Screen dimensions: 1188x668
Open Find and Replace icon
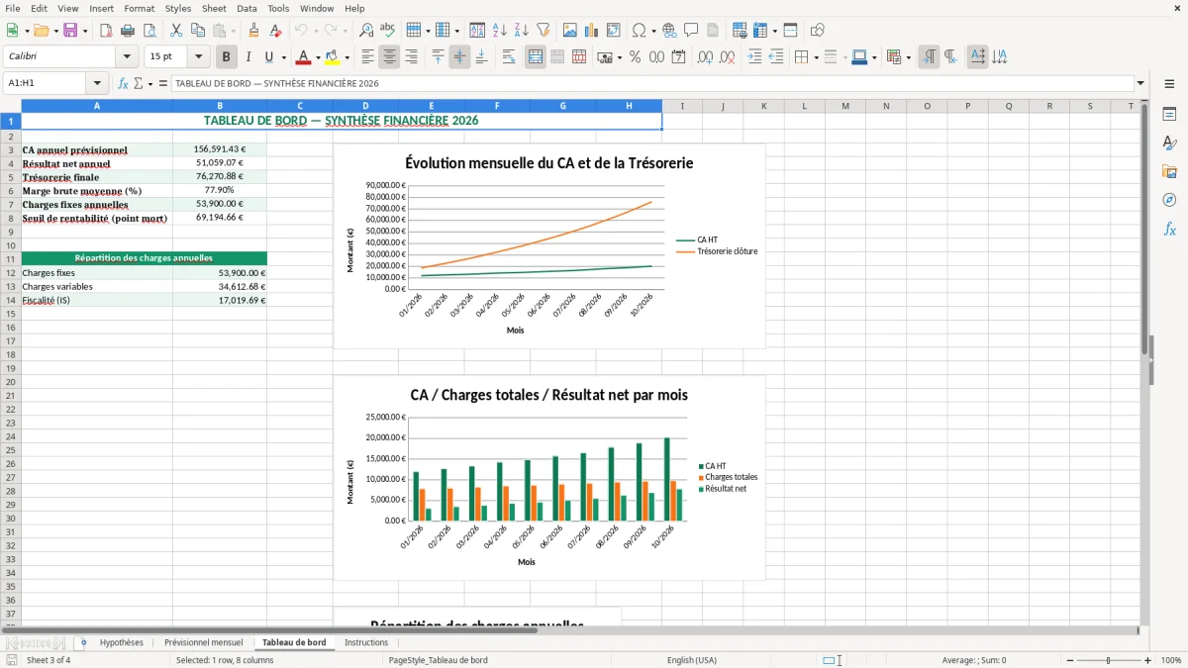coord(366,31)
